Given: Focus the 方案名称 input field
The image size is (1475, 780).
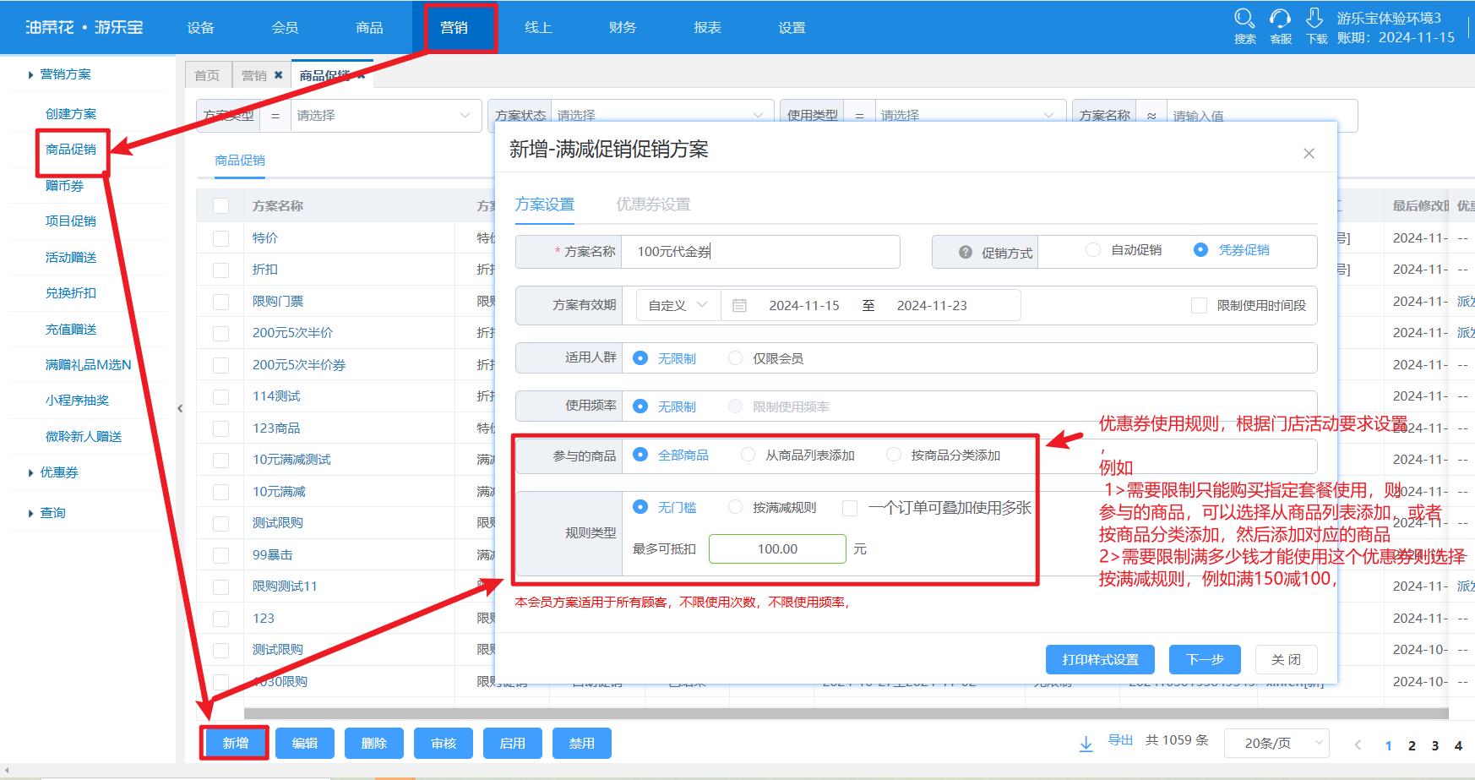Looking at the screenshot, I should coord(760,252).
